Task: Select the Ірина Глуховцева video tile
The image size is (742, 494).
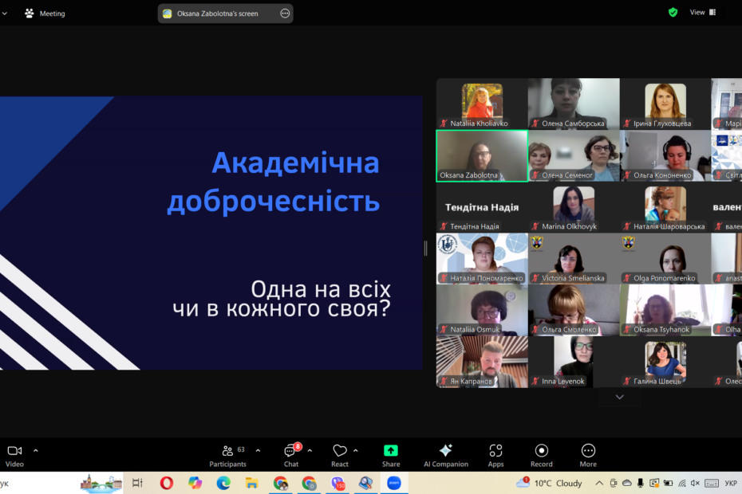Action: pos(665,104)
